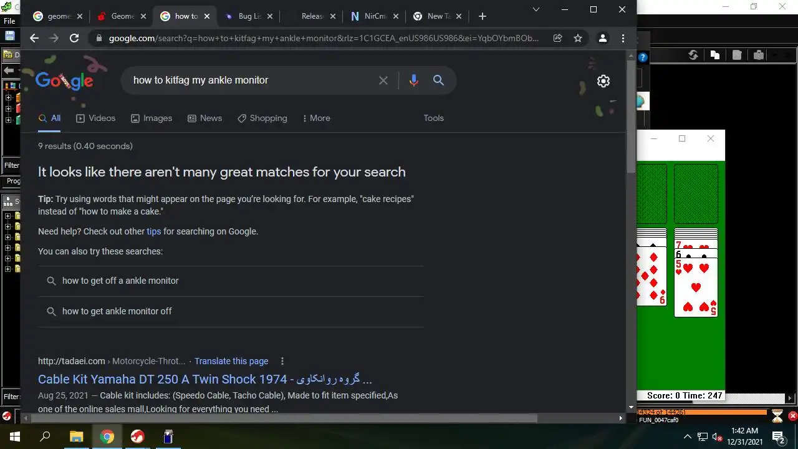Image resolution: width=798 pixels, height=449 pixels.
Task: Open the Chrome three-dot menu
Action: [623, 38]
